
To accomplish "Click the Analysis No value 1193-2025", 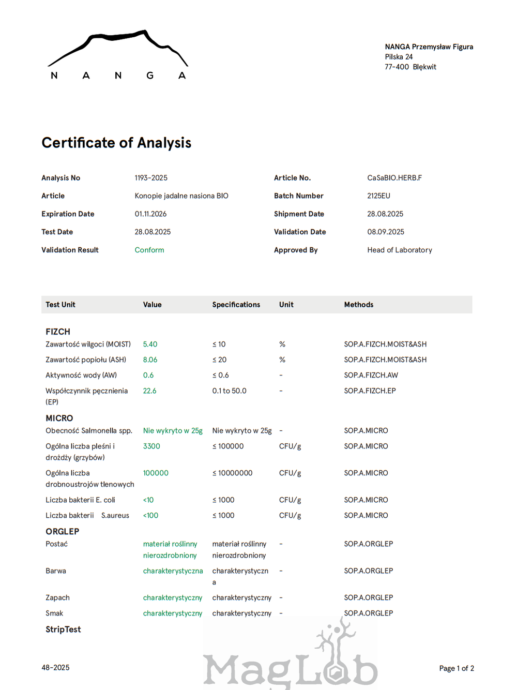I will (x=151, y=178).
